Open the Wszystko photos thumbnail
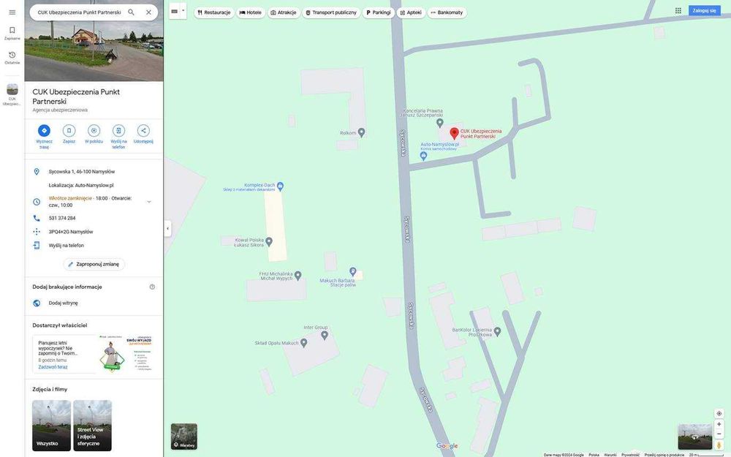731x457 pixels. (51, 426)
